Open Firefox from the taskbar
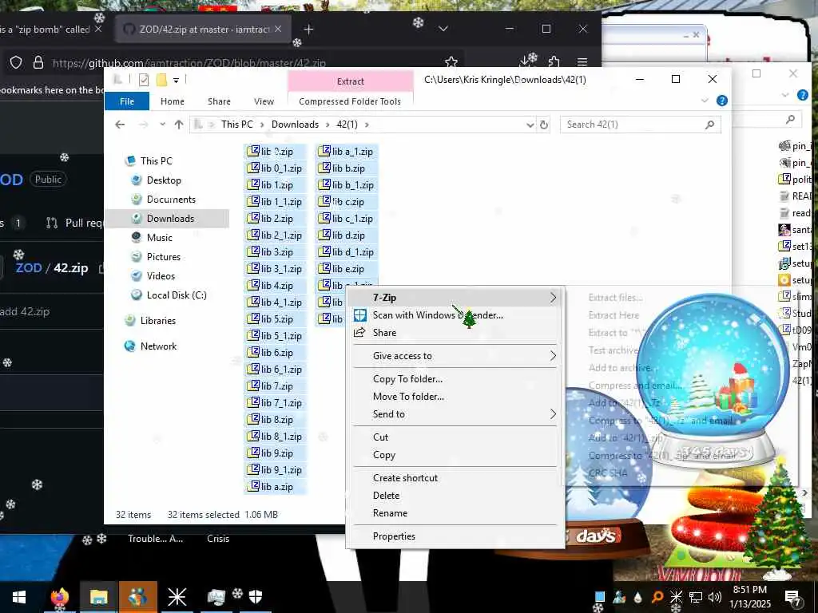The width and height of the screenshot is (818, 613). (59, 597)
